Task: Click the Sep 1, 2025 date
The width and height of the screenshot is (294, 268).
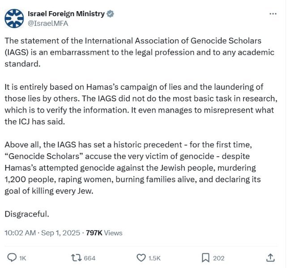Action: pos(60,233)
